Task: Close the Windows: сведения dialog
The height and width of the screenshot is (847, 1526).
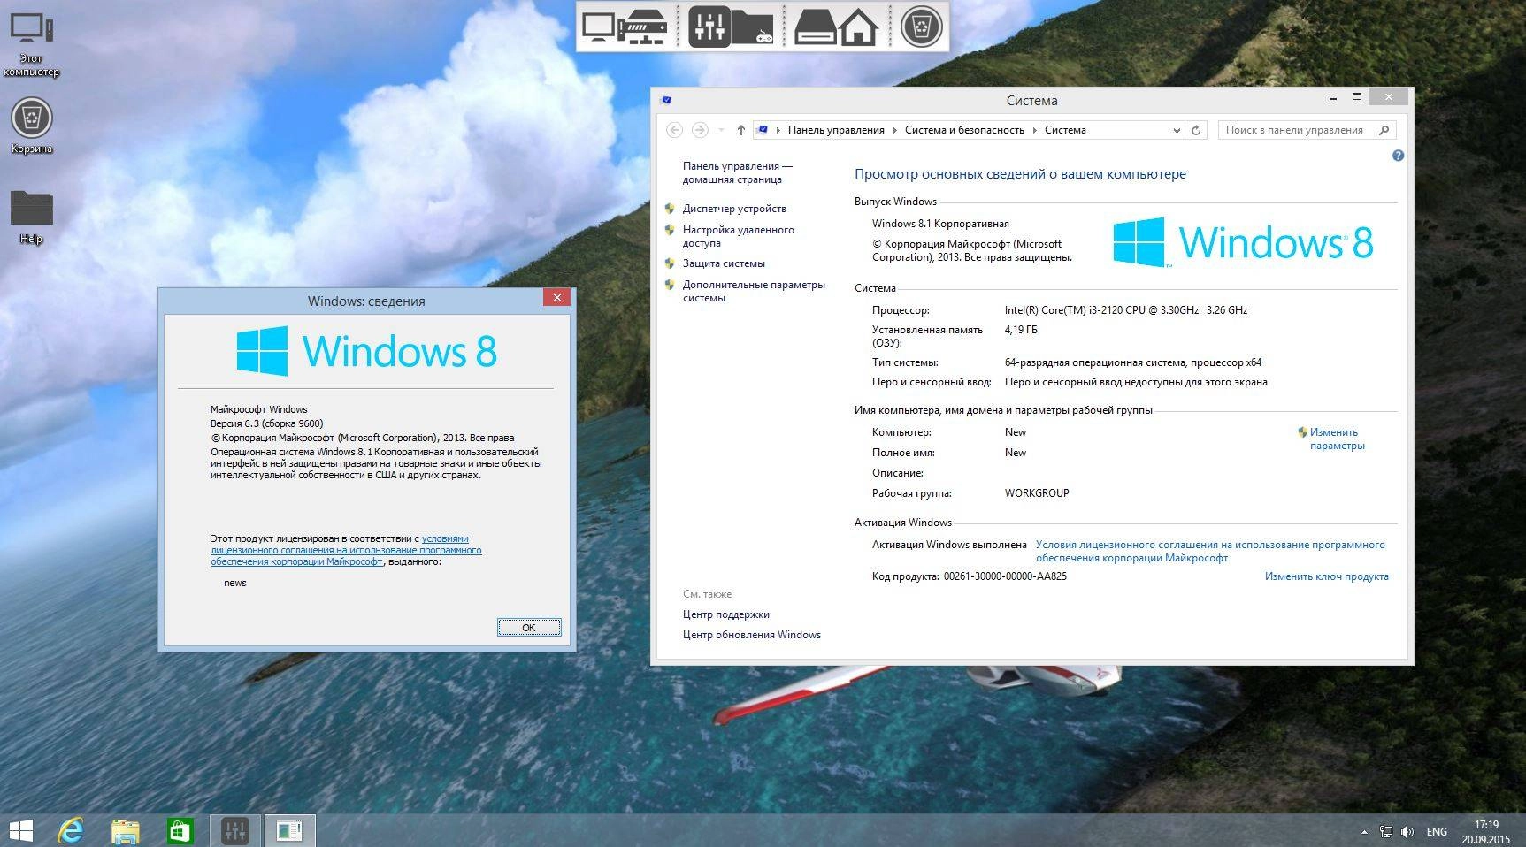Action: pos(556,298)
